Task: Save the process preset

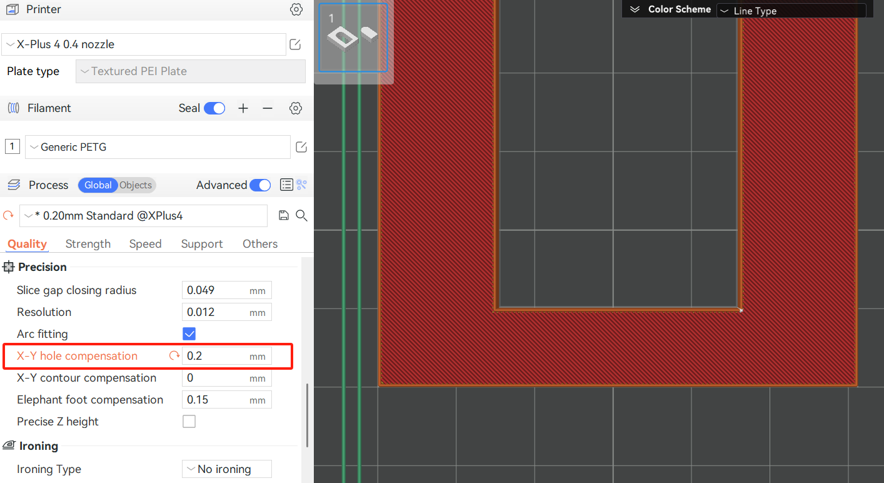Action: pyautogui.click(x=284, y=215)
